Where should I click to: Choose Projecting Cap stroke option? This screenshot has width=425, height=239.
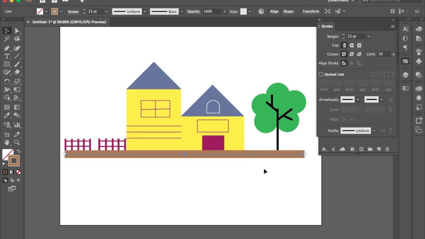tap(359, 45)
